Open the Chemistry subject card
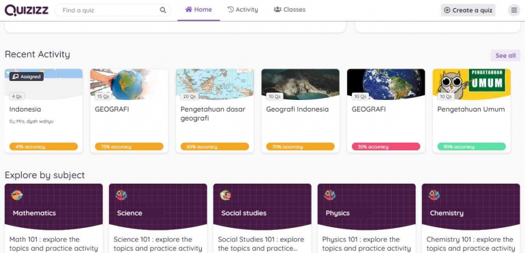 [470, 218]
